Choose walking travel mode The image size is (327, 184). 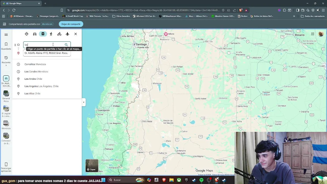(51, 34)
